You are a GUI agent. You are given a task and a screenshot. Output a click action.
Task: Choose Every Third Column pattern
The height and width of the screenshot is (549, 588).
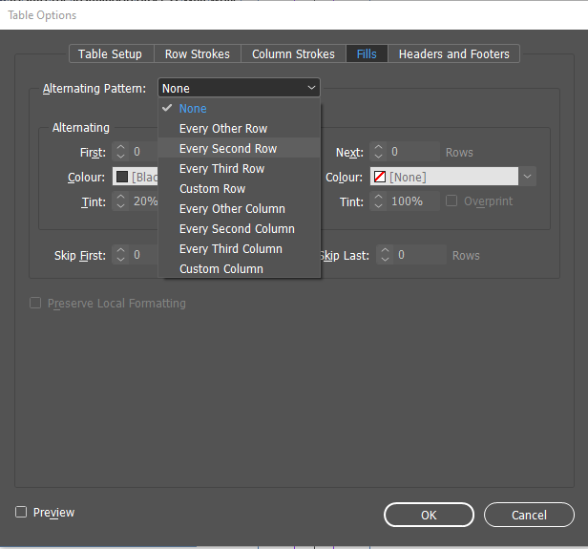pos(240,249)
